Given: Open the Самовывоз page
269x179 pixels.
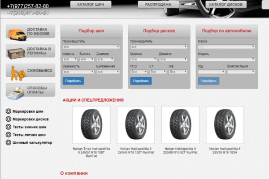Looking at the screenshot, I should pos(30,70).
